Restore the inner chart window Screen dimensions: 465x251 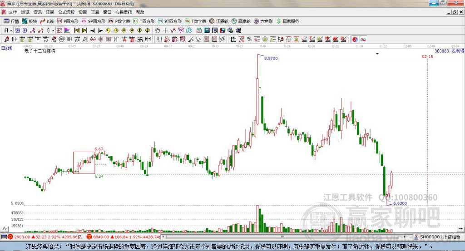(x=455, y=12)
